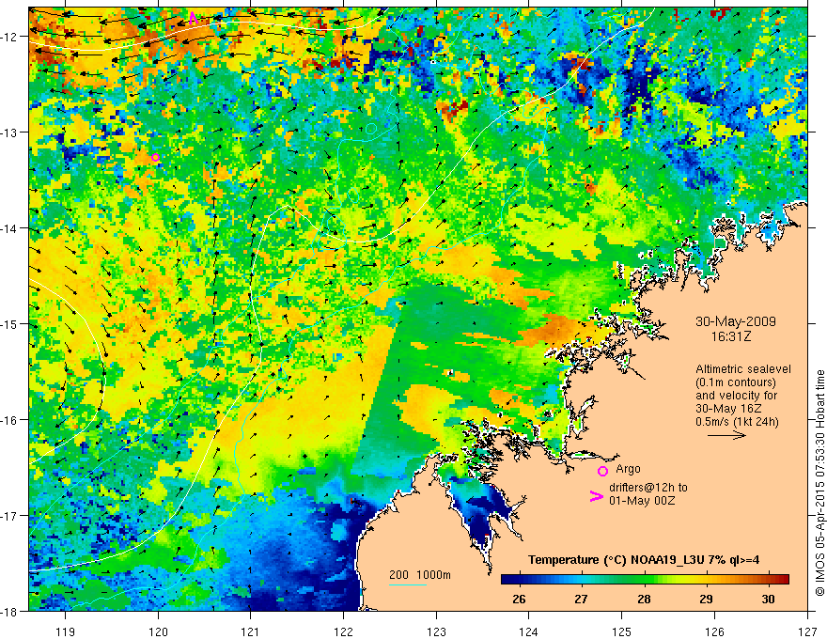Click the '200 1000m' bathymetry label
The image size is (827, 639).
(420, 575)
